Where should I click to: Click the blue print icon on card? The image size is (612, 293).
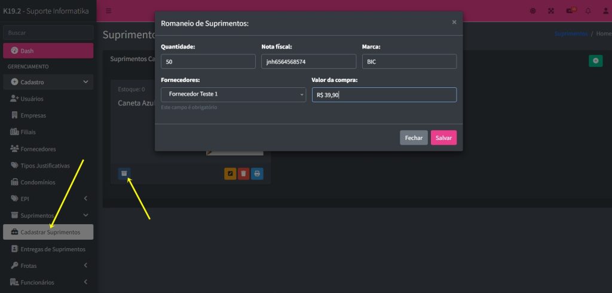[257, 174]
